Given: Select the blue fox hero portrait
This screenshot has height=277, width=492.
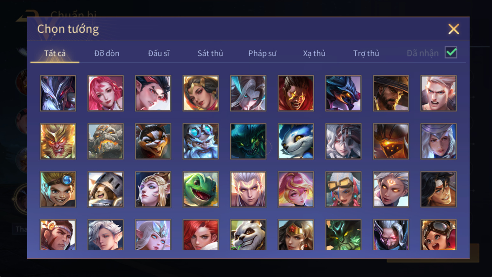Looking at the screenshot, I should coord(296,141).
